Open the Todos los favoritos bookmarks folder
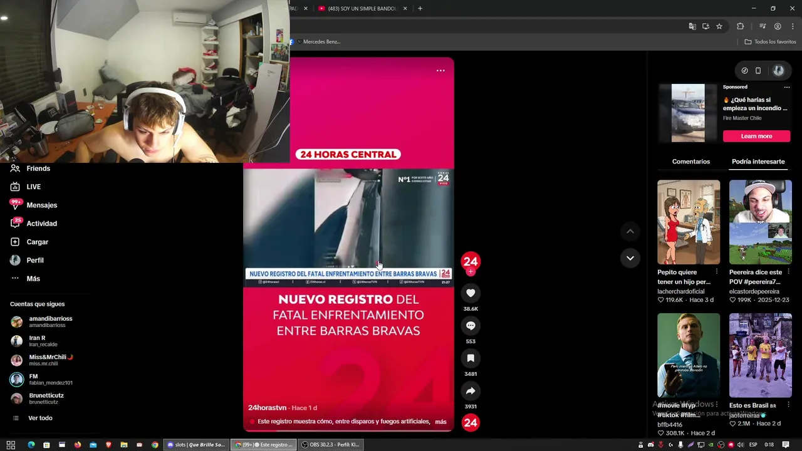 click(x=770, y=42)
